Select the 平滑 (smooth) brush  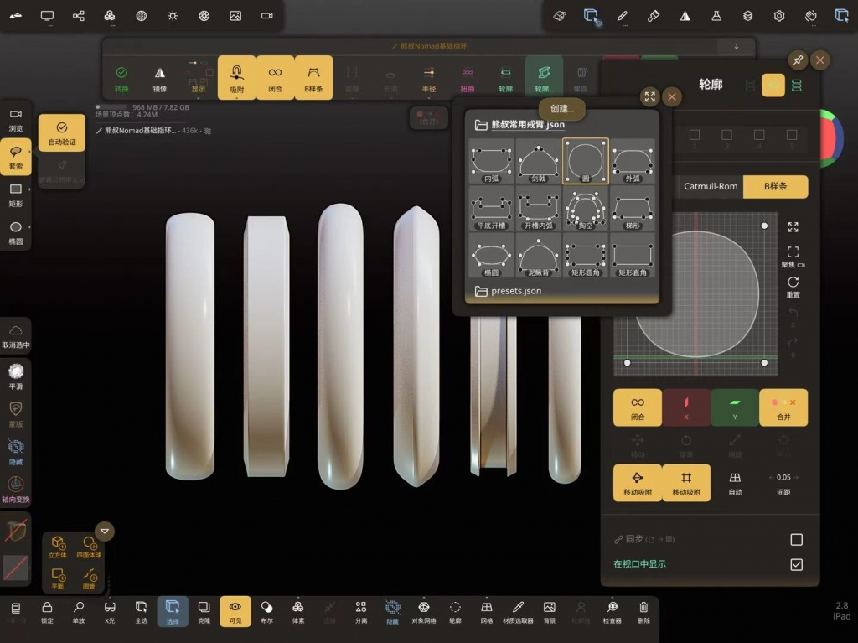(15, 375)
